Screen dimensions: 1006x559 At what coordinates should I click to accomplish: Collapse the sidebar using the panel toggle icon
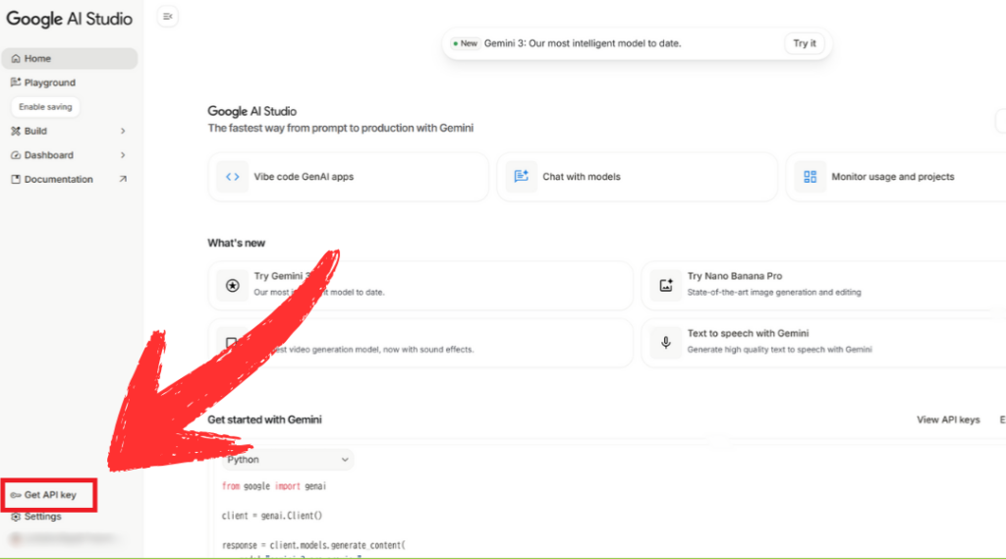[168, 17]
